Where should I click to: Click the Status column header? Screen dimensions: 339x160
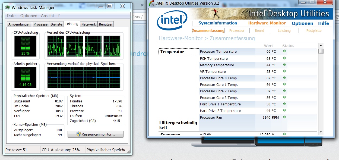[288, 46]
